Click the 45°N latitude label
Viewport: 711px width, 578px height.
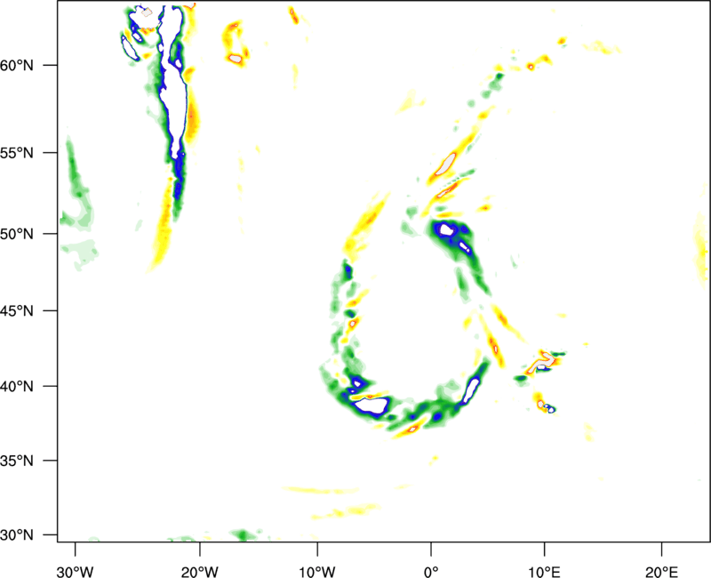[x=17, y=311]
